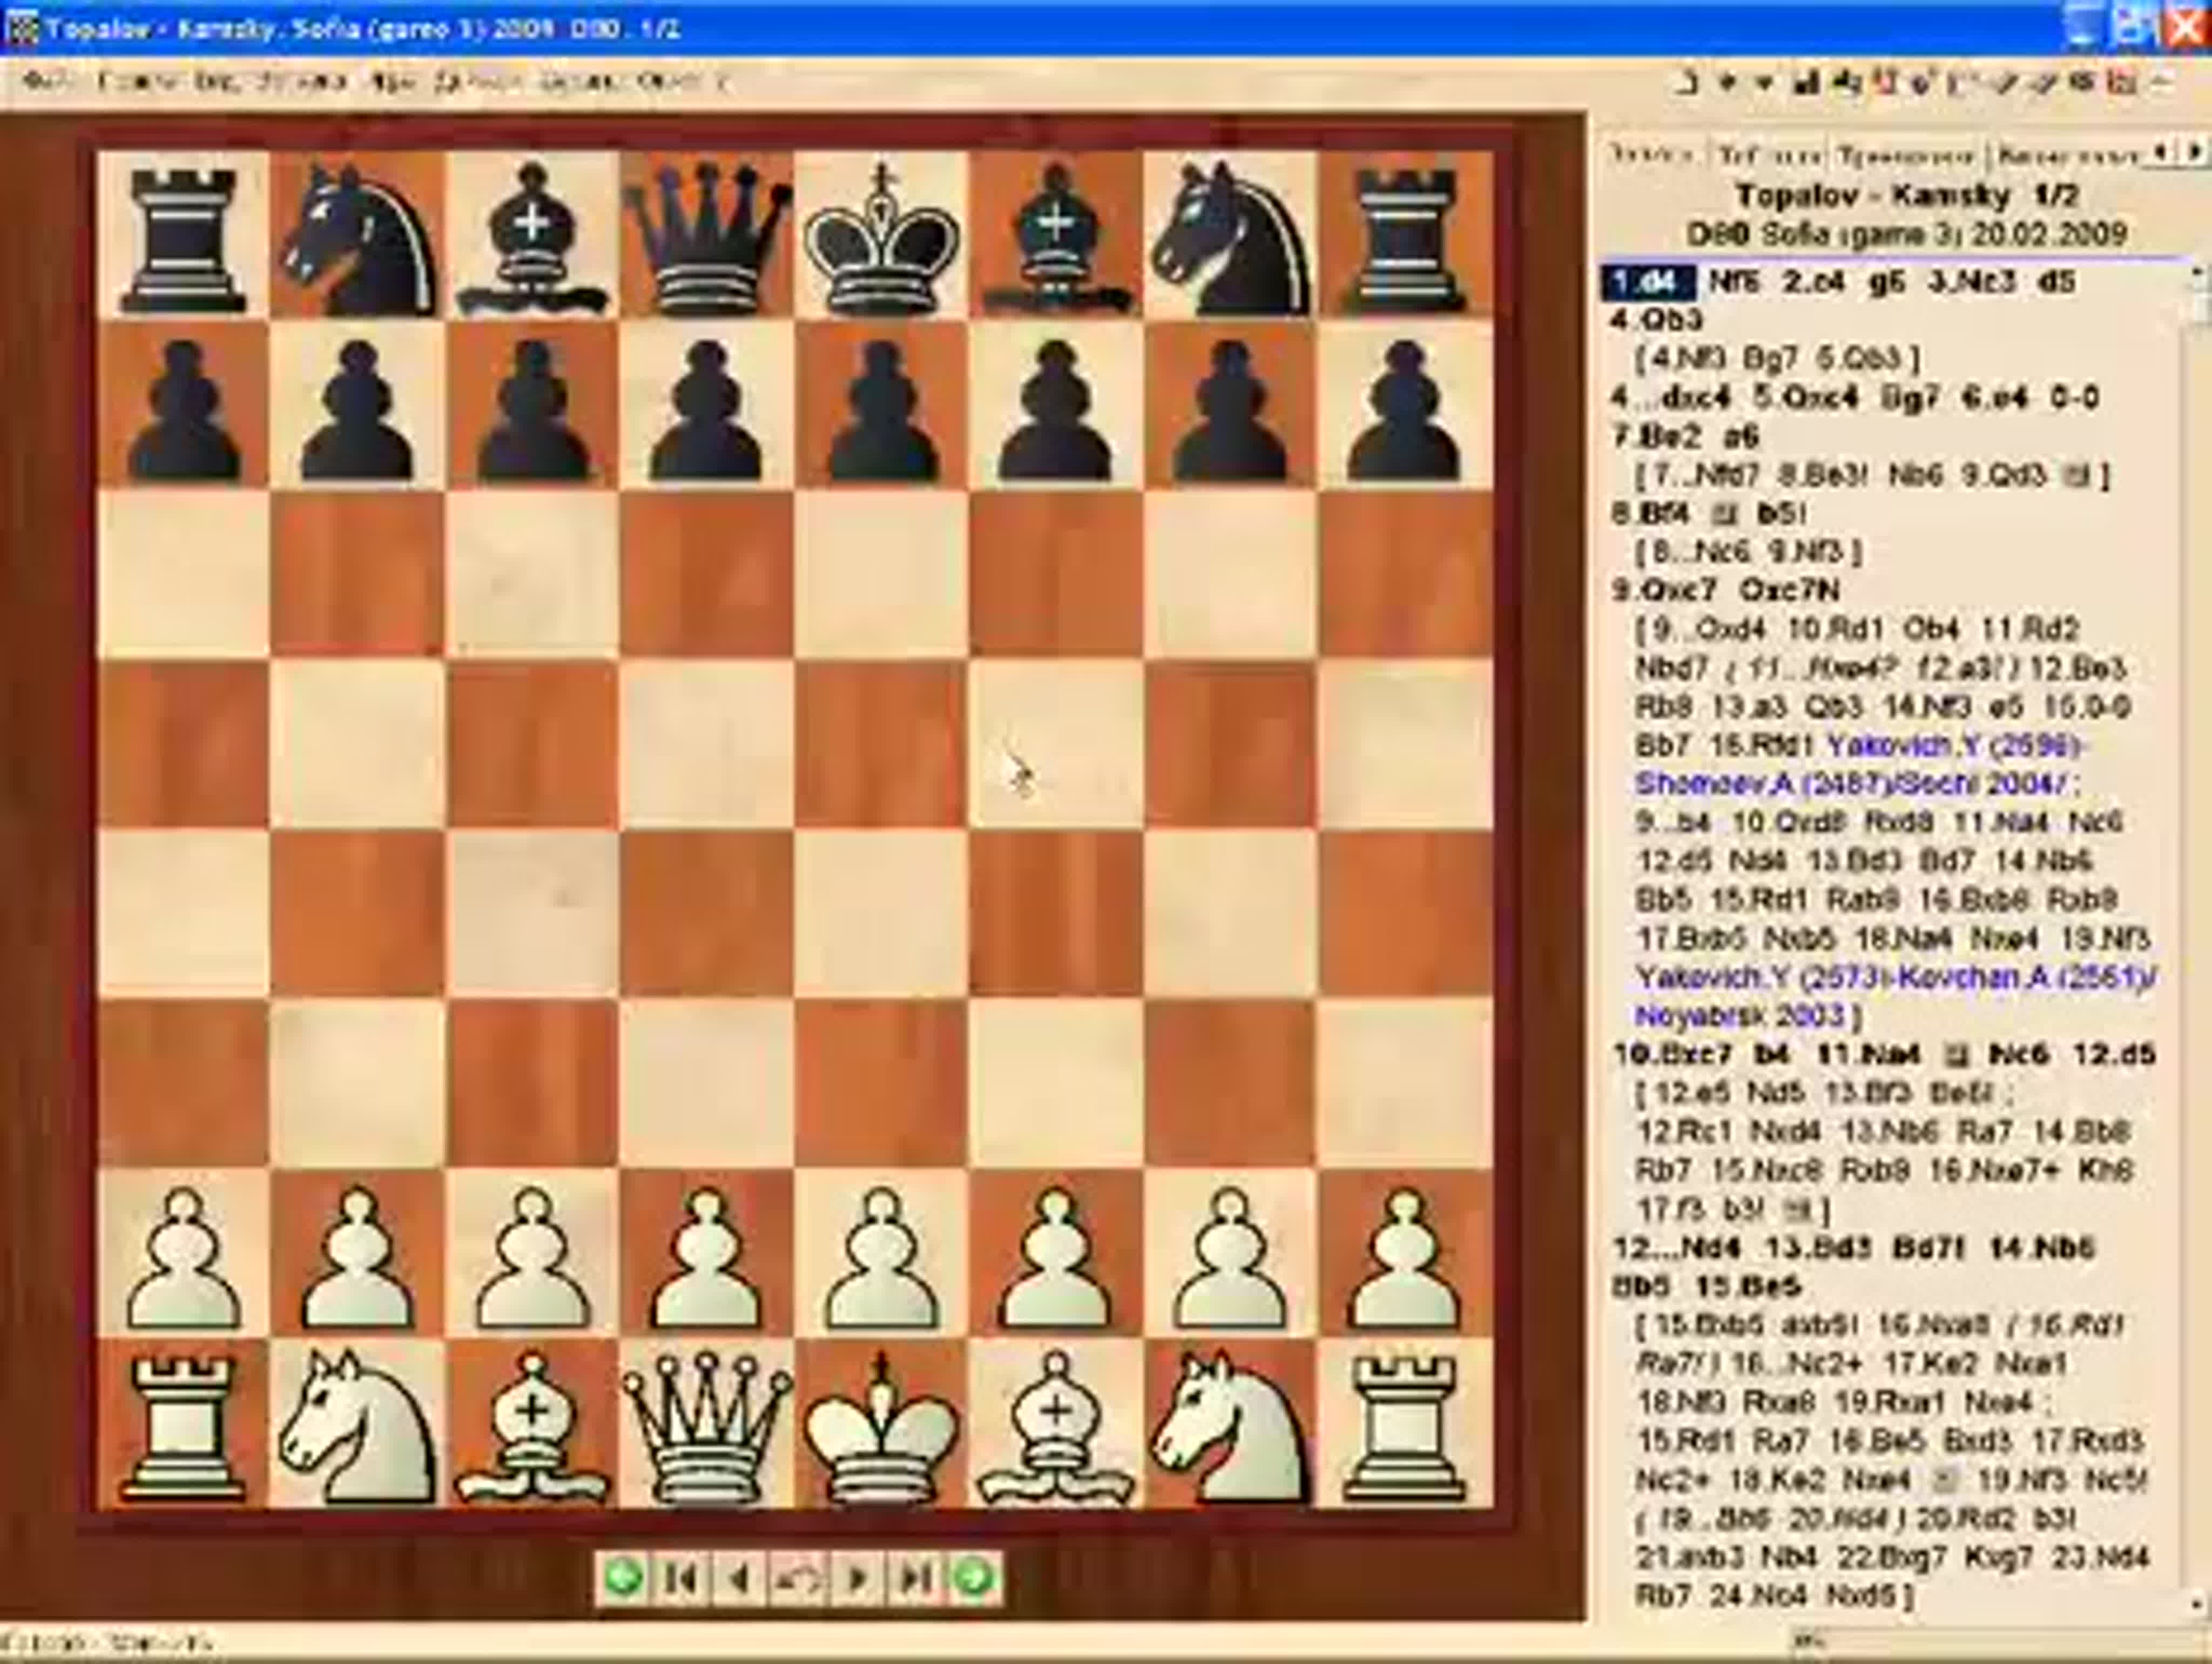Screen dimensions: 2212x1664
Task: Step back one move
Action: (x=740, y=1579)
